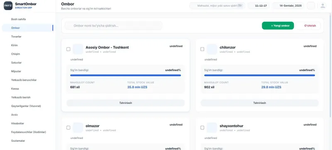
Task: Navigate to Mijozlar
Action: [x=27, y=71]
